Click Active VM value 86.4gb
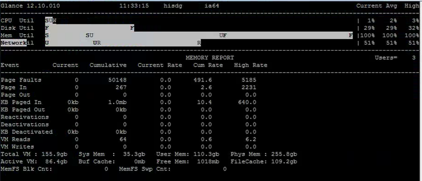Viewport: 422px width, 181px height. click(x=56, y=162)
